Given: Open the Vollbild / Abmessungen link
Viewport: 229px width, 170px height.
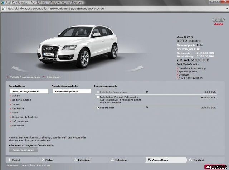Looking at the screenshot, I should pos(25,77).
